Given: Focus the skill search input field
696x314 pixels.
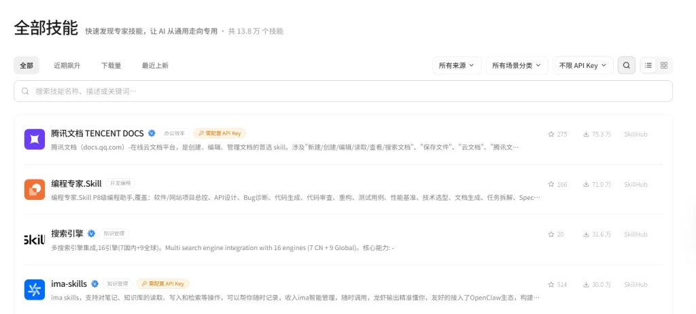Looking at the screenshot, I should 343,91.
